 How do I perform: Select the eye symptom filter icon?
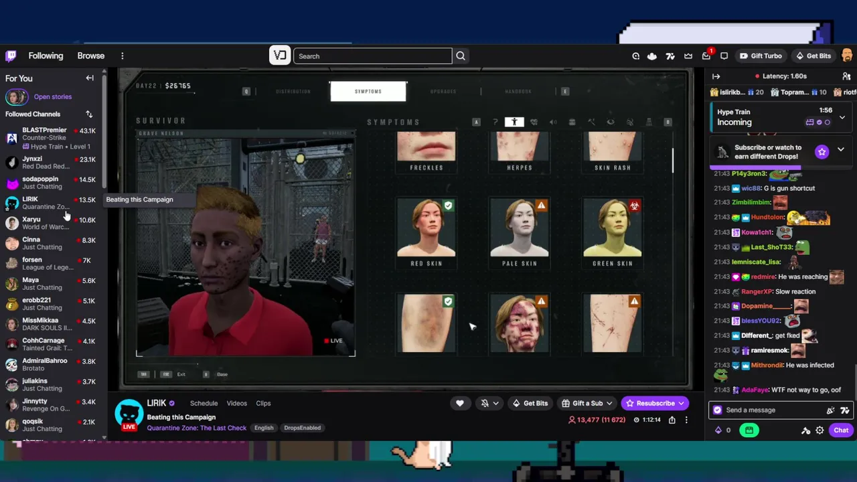[610, 122]
